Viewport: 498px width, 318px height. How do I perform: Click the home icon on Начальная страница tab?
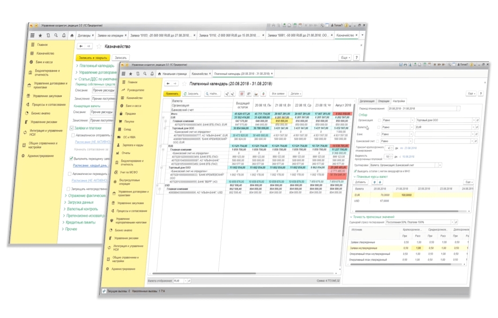tap(159, 74)
